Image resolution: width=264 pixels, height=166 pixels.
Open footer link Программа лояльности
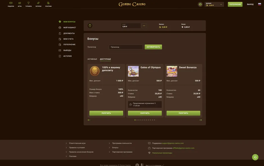pos(122,143)
